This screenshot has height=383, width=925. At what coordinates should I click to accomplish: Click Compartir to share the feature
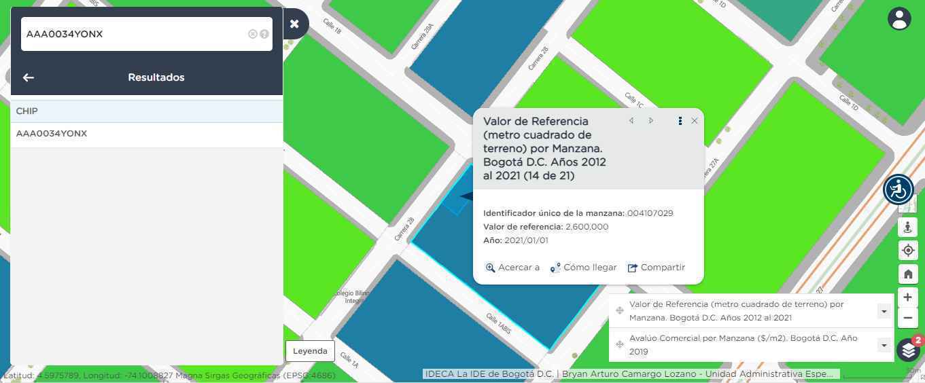tap(656, 268)
